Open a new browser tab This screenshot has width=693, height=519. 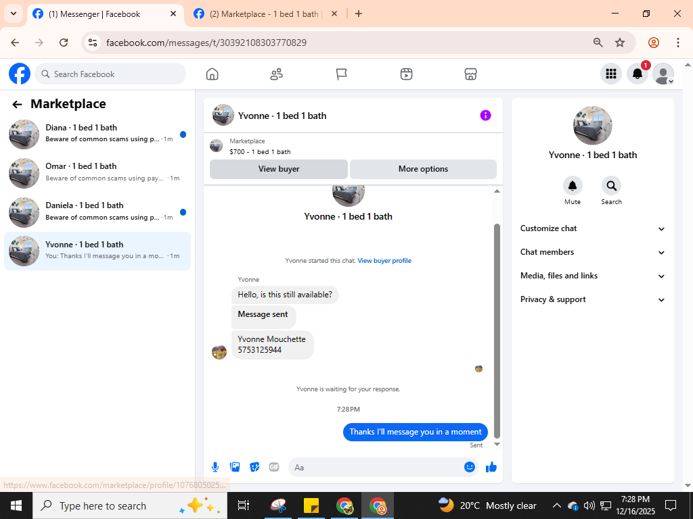pyautogui.click(x=359, y=14)
